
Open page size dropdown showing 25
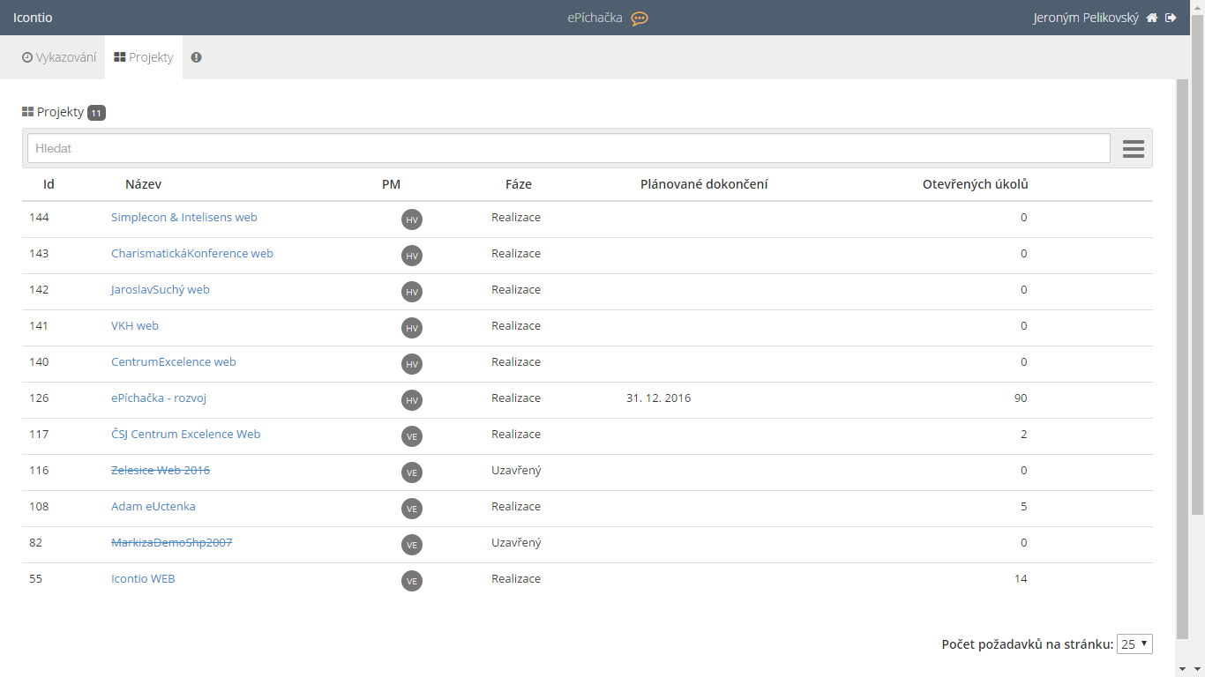pos(1134,644)
